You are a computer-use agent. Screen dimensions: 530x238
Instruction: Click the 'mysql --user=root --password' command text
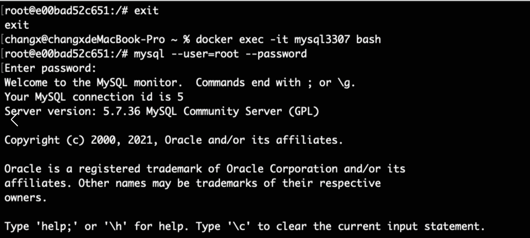(x=220, y=54)
